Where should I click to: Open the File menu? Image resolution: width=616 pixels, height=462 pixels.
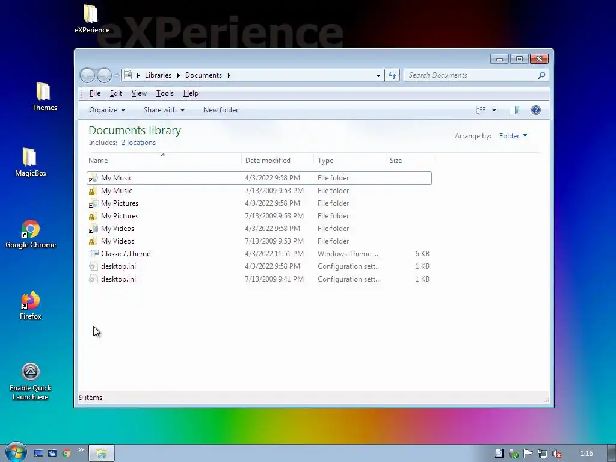(94, 93)
